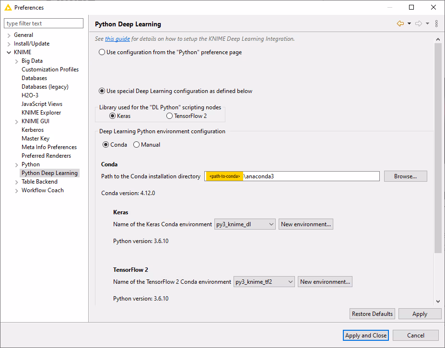Screen dimensions: 445x348
Task: Click the forward navigation arrow icon
Action: click(x=418, y=23)
